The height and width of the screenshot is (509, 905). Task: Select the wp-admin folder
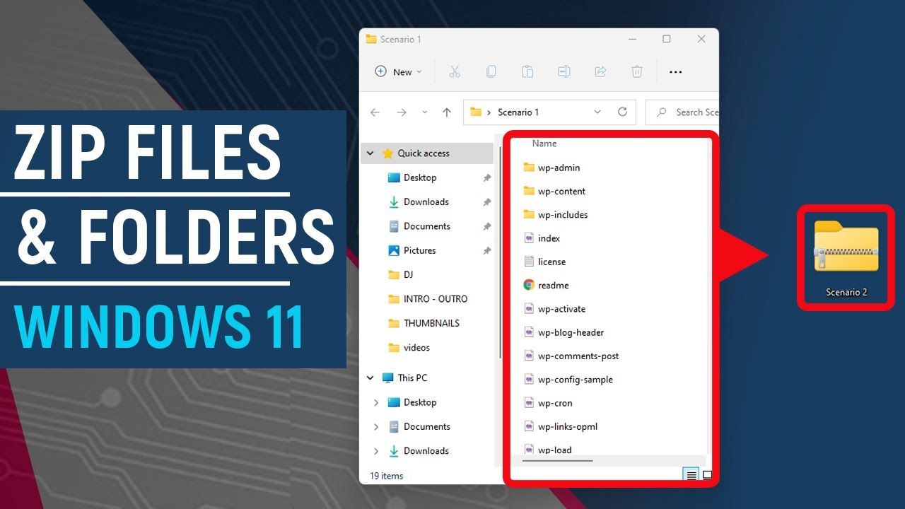(x=551, y=168)
